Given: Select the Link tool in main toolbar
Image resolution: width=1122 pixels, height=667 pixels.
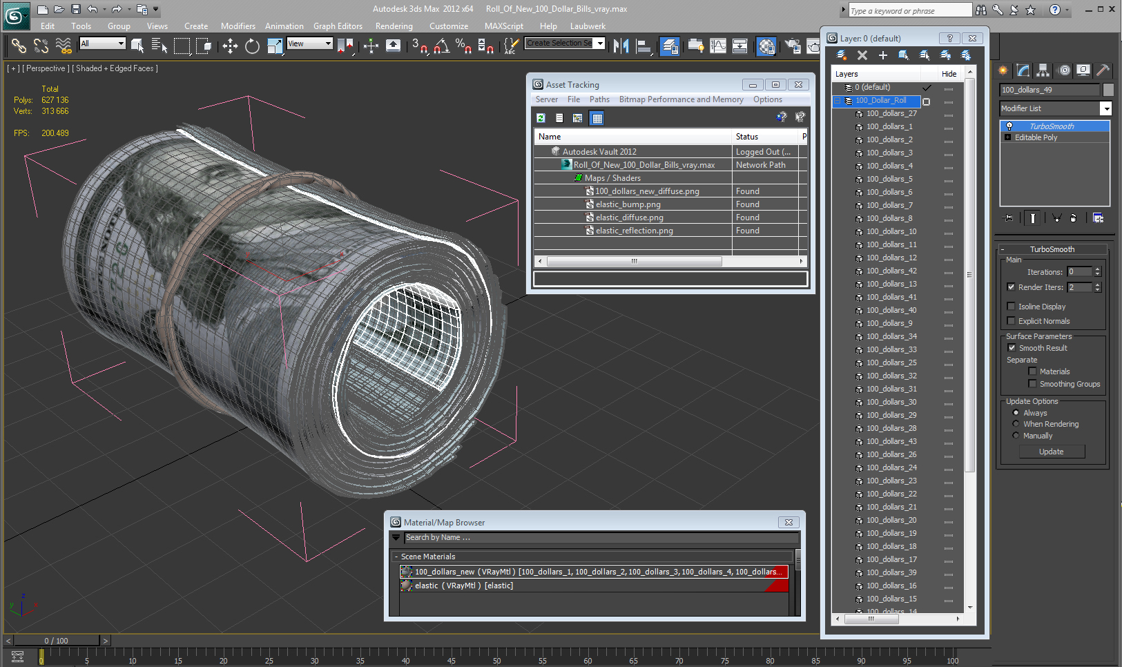Looking at the screenshot, I should click(19, 46).
